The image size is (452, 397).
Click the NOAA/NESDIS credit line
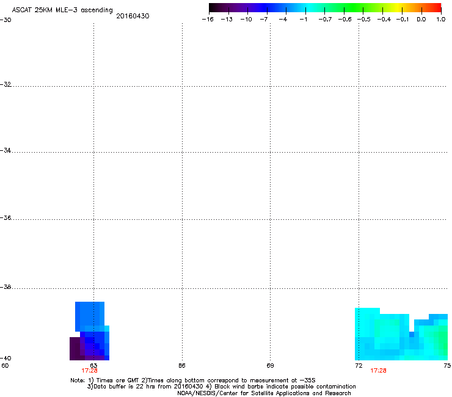[x=264, y=393]
